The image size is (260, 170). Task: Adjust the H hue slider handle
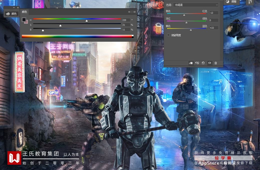[x=87, y=21]
